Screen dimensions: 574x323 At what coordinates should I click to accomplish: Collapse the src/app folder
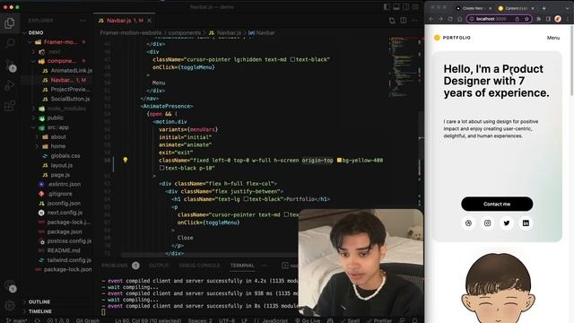(34, 127)
